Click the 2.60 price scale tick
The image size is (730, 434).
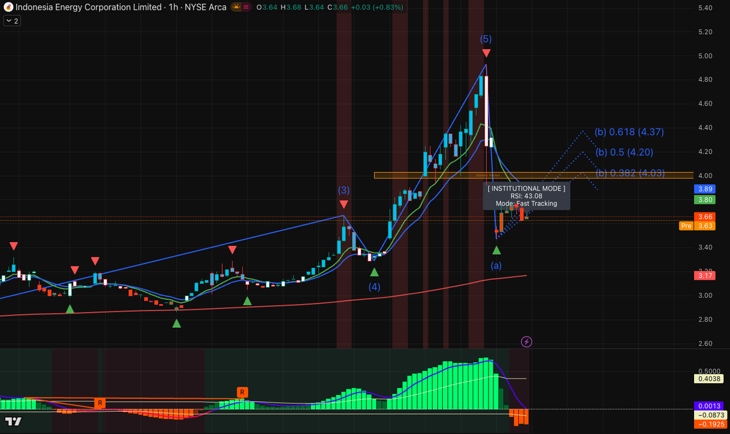click(x=706, y=344)
